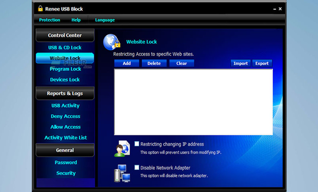
Task: Click the Export button
Action: 262,63
